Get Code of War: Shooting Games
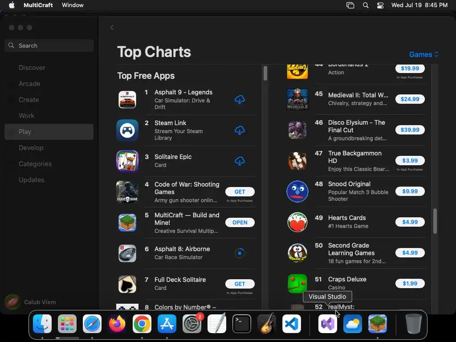Image resolution: width=456 pixels, height=342 pixels. click(x=240, y=191)
